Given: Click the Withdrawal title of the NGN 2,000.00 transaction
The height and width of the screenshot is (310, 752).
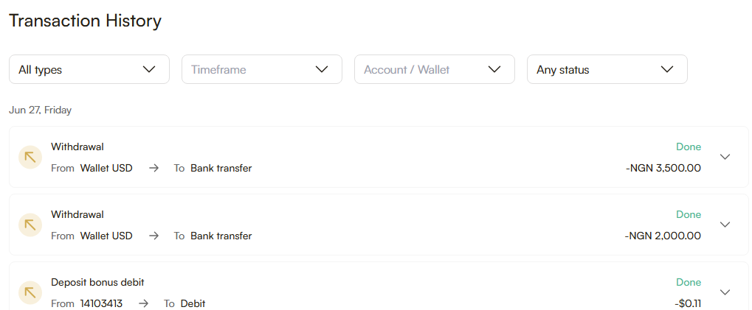Looking at the screenshot, I should (77, 214).
